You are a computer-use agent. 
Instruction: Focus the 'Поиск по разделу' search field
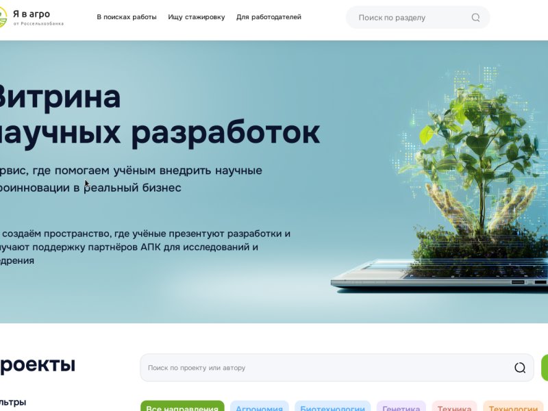coord(418,18)
